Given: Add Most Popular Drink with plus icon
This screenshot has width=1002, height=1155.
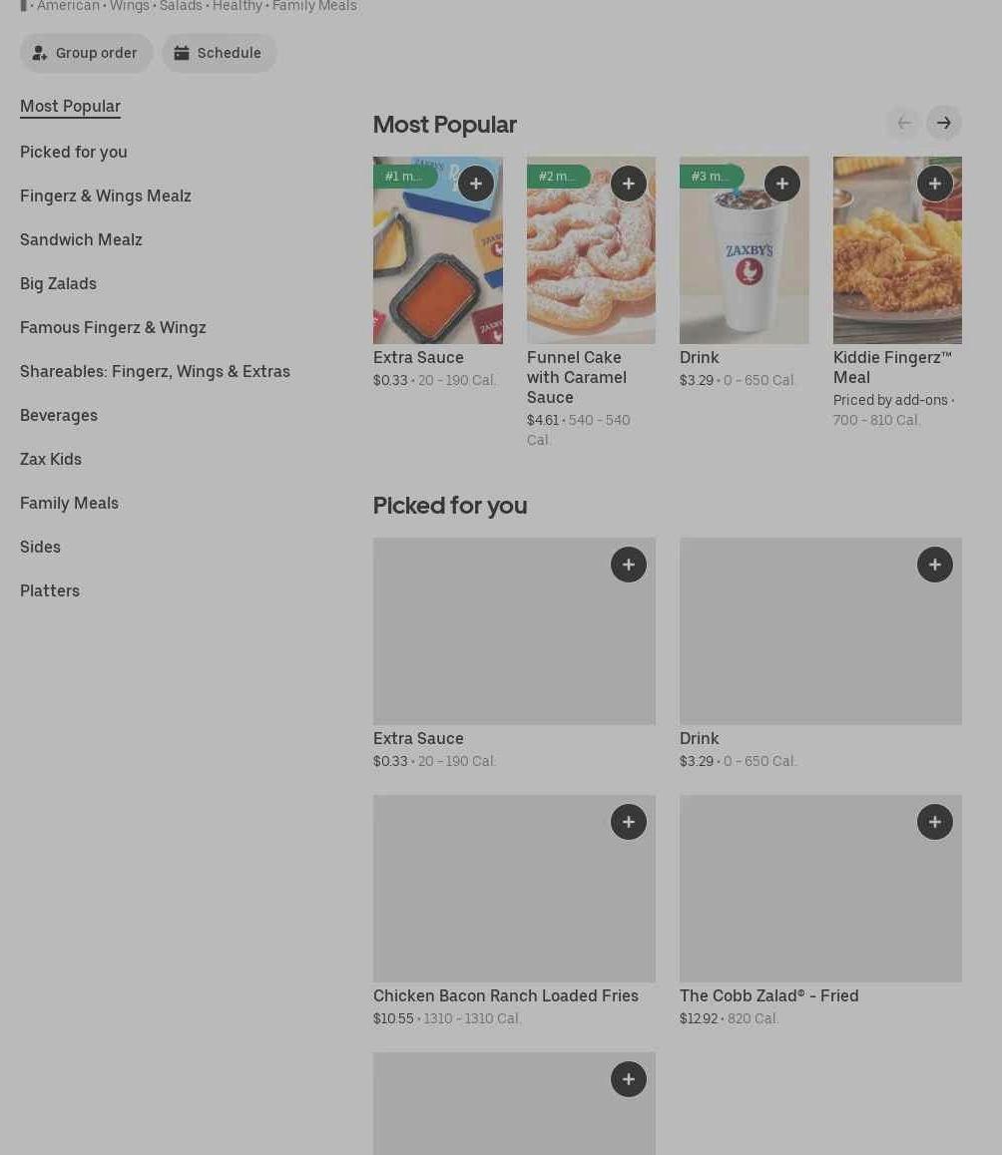Looking at the screenshot, I should [x=782, y=184].
